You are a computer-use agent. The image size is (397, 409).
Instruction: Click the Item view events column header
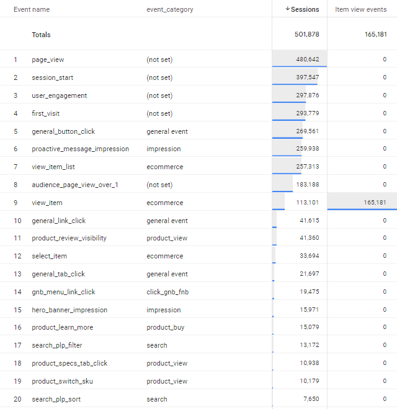(x=360, y=10)
